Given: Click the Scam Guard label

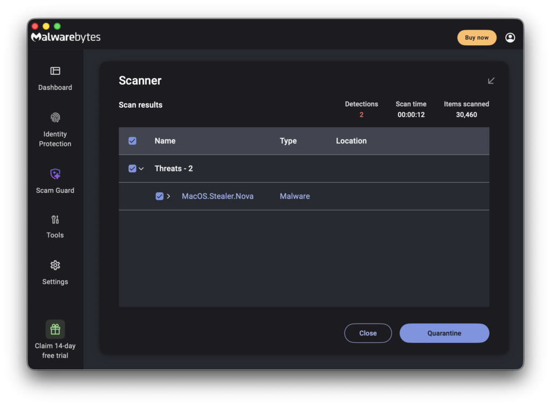Looking at the screenshot, I should tap(55, 191).
